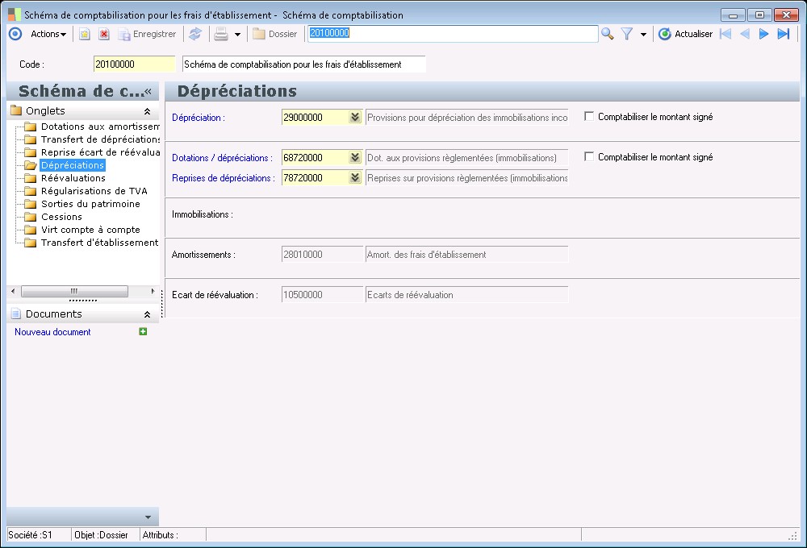The width and height of the screenshot is (807, 548).
Task: Click the Actualiser button
Action: click(x=686, y=34)
